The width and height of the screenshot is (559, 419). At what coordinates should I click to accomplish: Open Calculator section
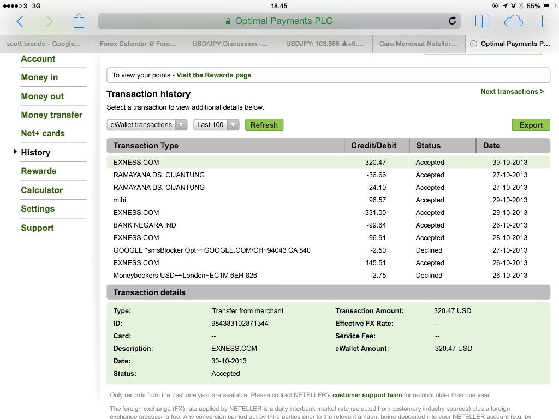coord(41,190)
